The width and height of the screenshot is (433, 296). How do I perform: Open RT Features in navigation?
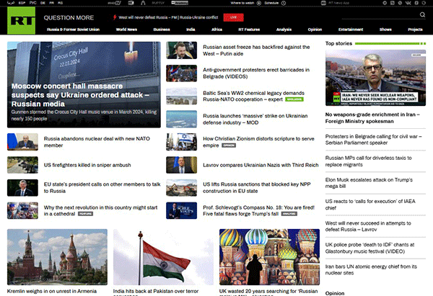point(249,30)
